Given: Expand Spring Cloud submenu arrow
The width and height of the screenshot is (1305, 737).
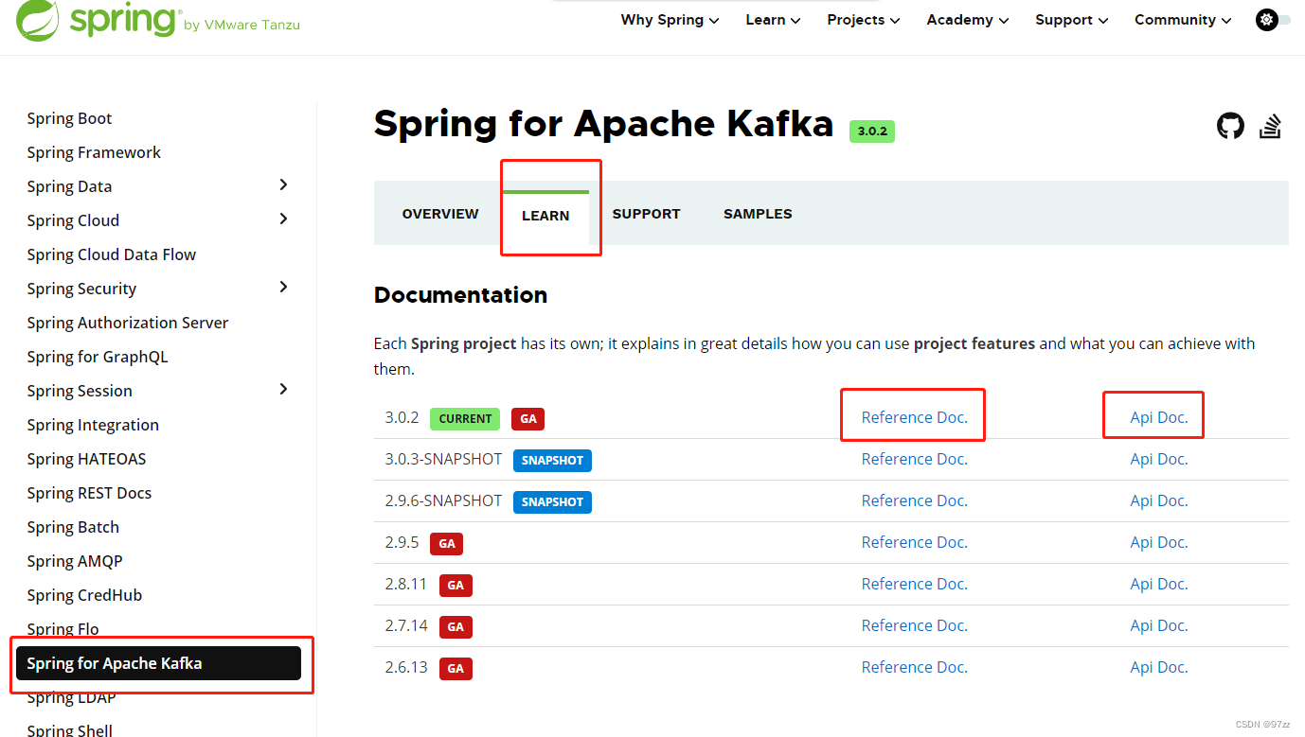Looking at the screenshot, I should (x=283, y=219).
